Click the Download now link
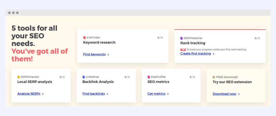The width and height of the screenshot is (276, 116). pos(225,94)
